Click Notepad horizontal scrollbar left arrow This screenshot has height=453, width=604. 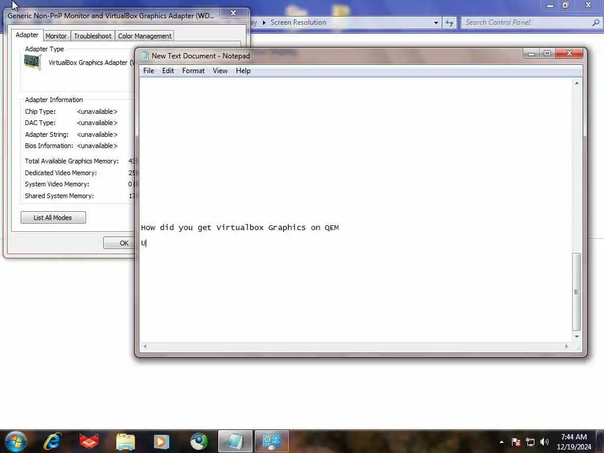pos(145,346)
